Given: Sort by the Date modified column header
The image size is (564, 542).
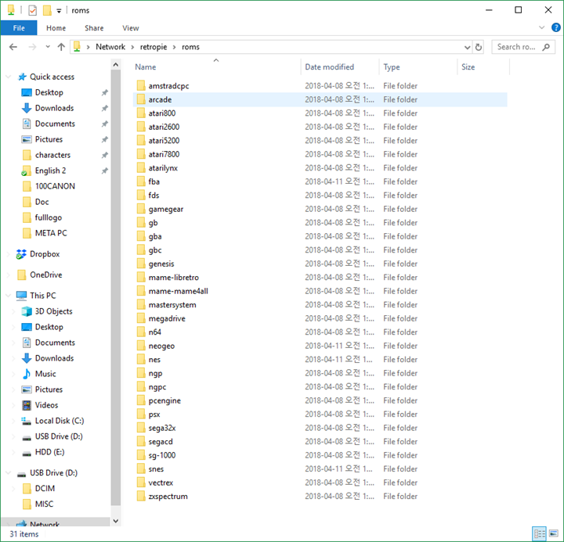Looking at the screenshot, I should point(330,67).
